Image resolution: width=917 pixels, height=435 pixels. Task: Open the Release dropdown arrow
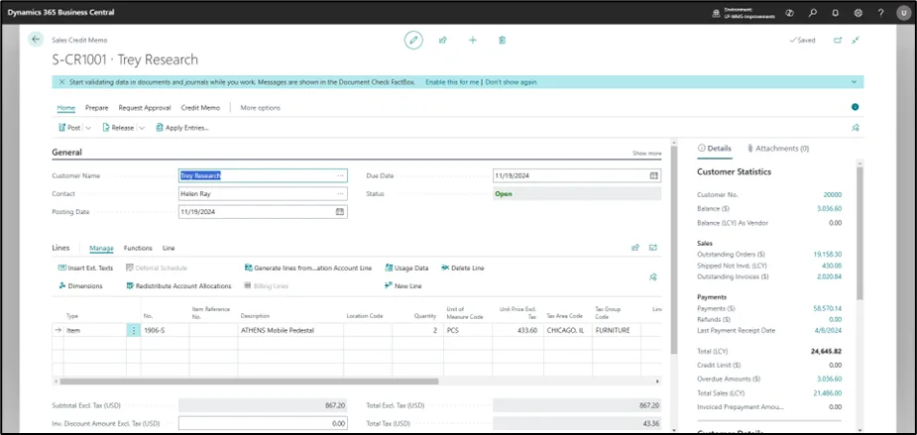point(142,128)
